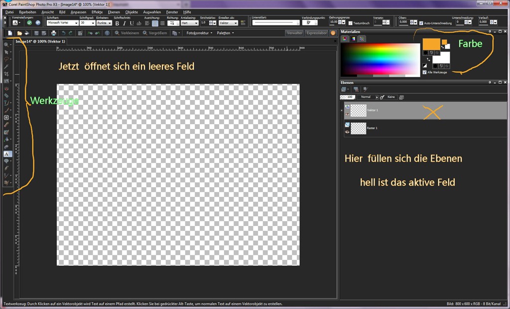Viewport: 510px width, 309px height.
Task: Toggle the Auto-Unterschneidung checkbox
Action: pos(421,23)
